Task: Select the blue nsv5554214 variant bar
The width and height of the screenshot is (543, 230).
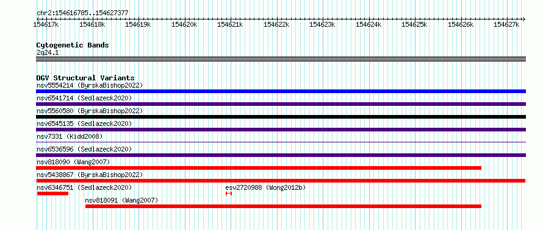Action: 281,91
